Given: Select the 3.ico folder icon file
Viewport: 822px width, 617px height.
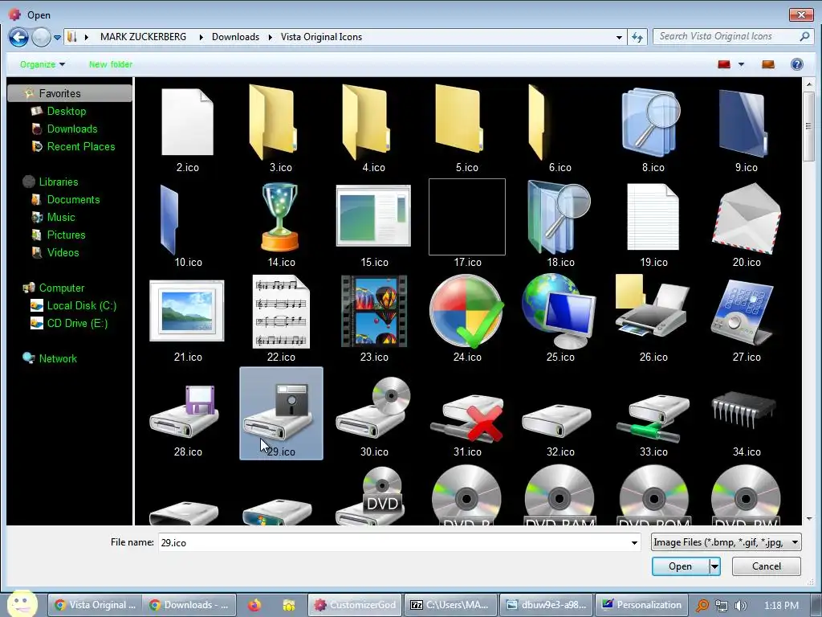Looking at the screenshot, I should [x=273, y=122].
